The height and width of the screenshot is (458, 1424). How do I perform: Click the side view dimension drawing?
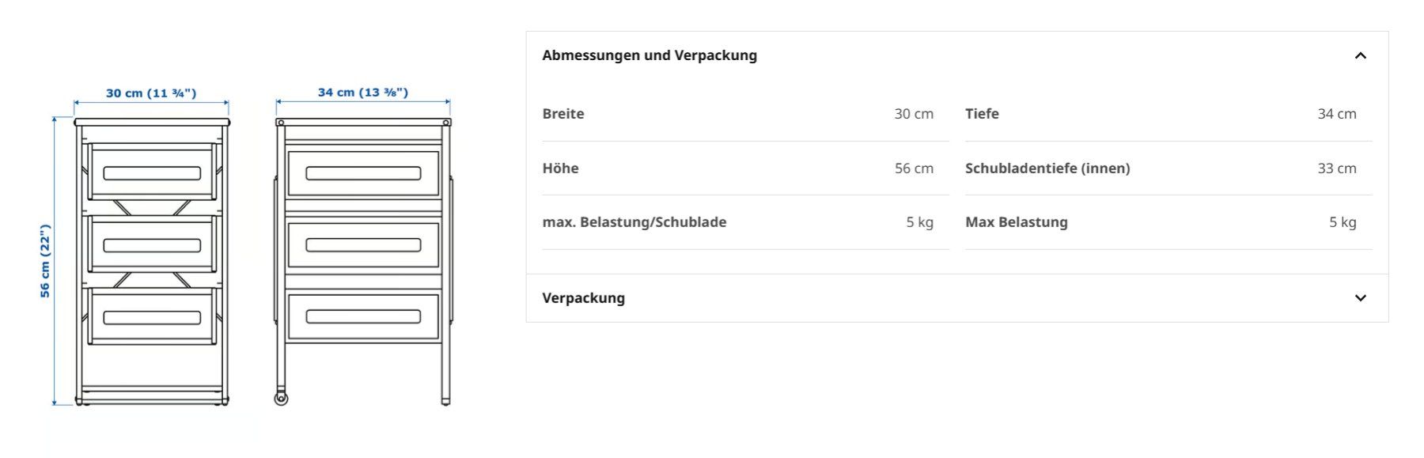(363, 262)
